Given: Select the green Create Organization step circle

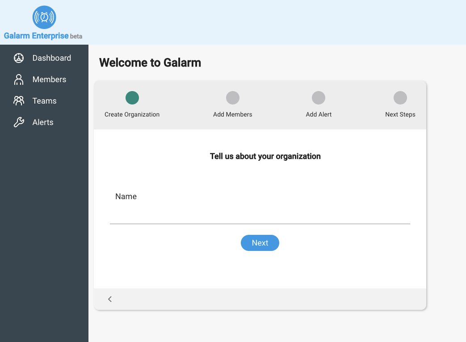Looking at the screenshot, I should [x=132, y=98].
